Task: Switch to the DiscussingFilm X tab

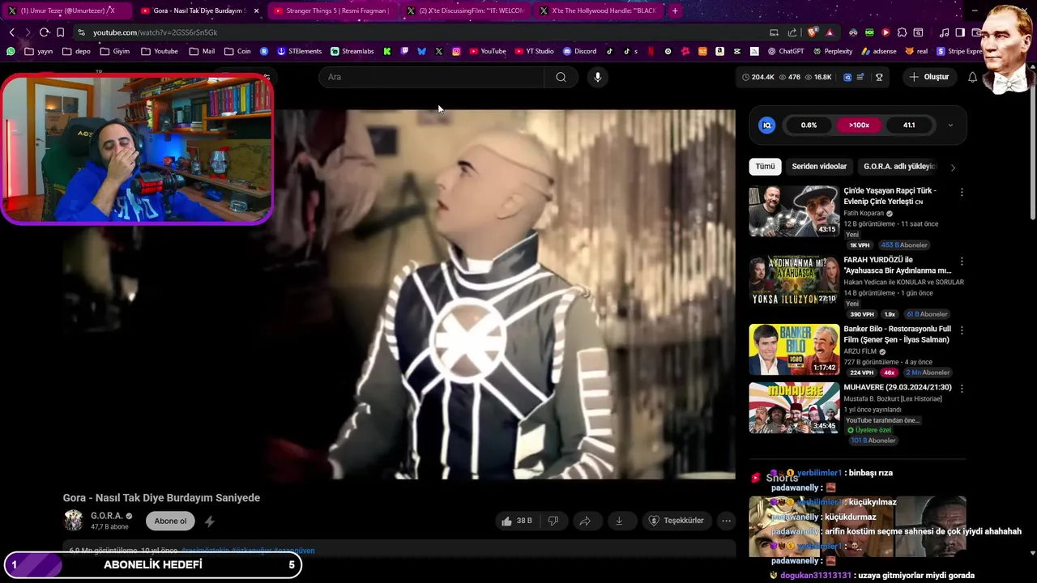Action: (465, 11)
